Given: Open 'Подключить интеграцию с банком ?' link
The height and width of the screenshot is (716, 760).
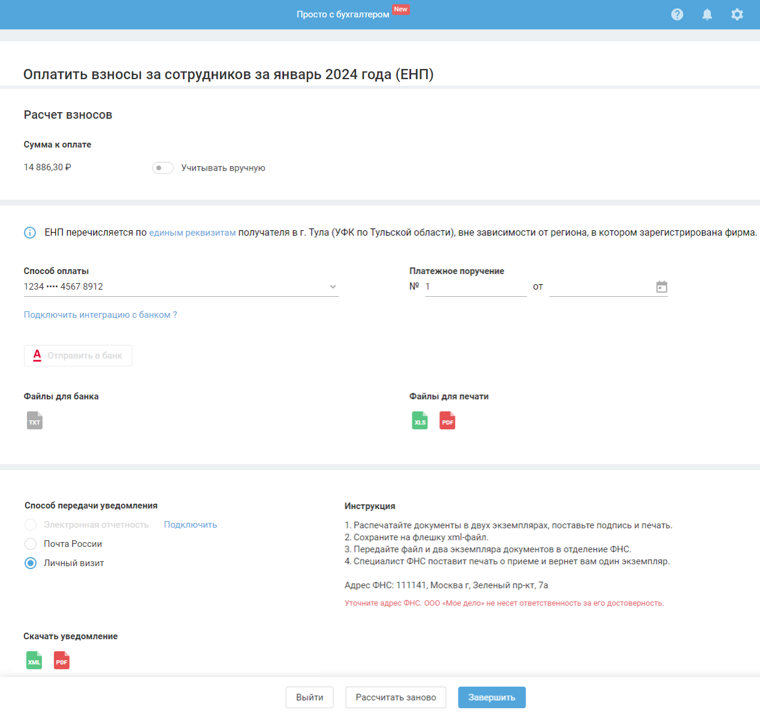Looking at the screenshot, I should [101, 315].
